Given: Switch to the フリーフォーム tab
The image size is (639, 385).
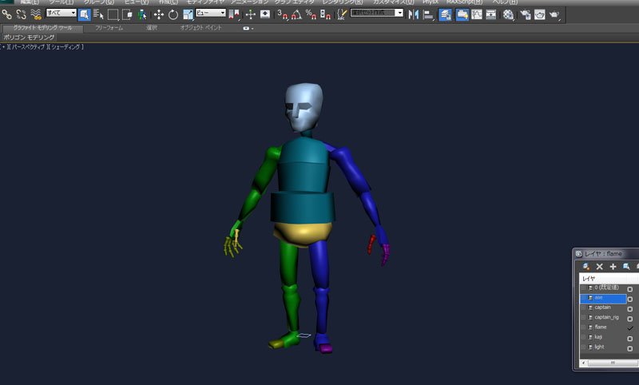Looking at the screenshot, I should coord(109,28).
